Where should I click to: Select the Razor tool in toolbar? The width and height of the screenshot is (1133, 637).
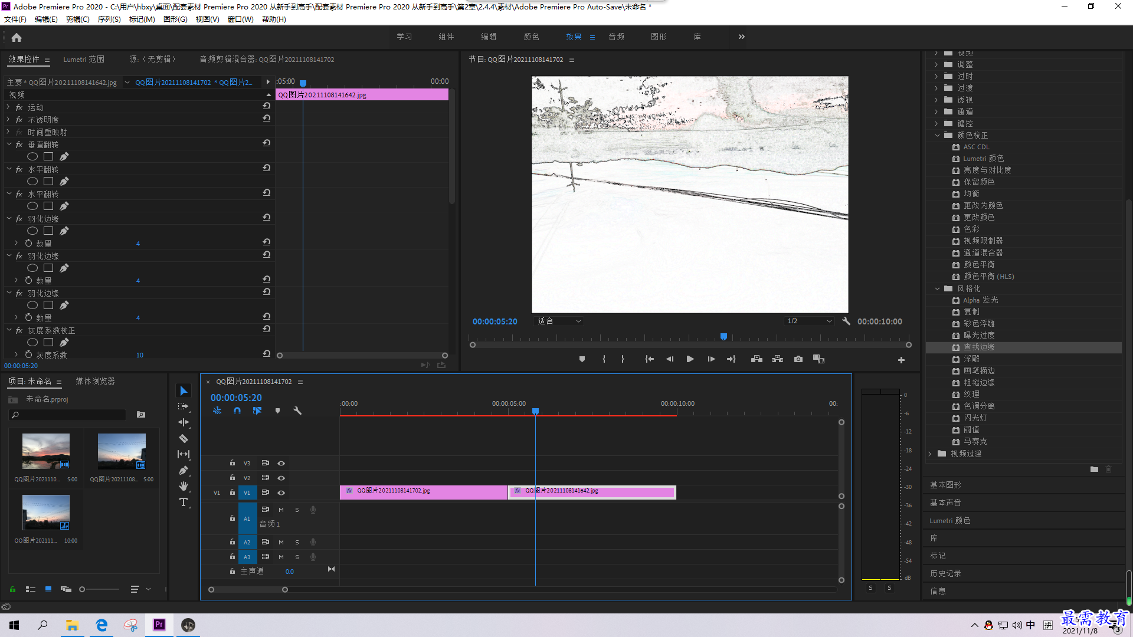(184, 438)
